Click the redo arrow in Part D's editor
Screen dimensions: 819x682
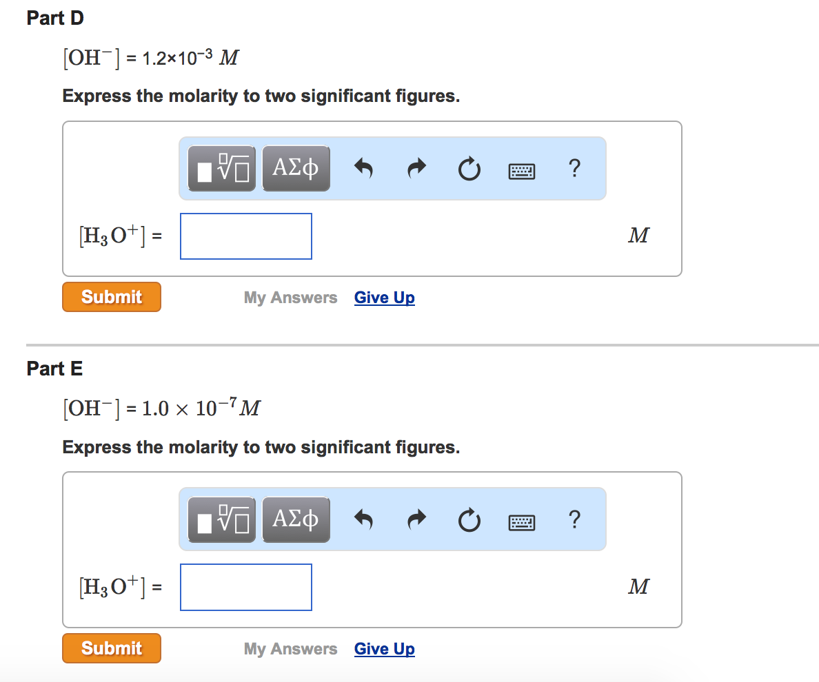[416, 168]
